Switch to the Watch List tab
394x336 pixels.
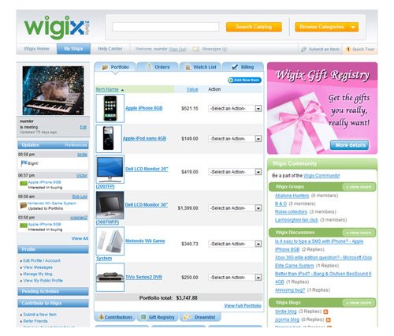200,67
